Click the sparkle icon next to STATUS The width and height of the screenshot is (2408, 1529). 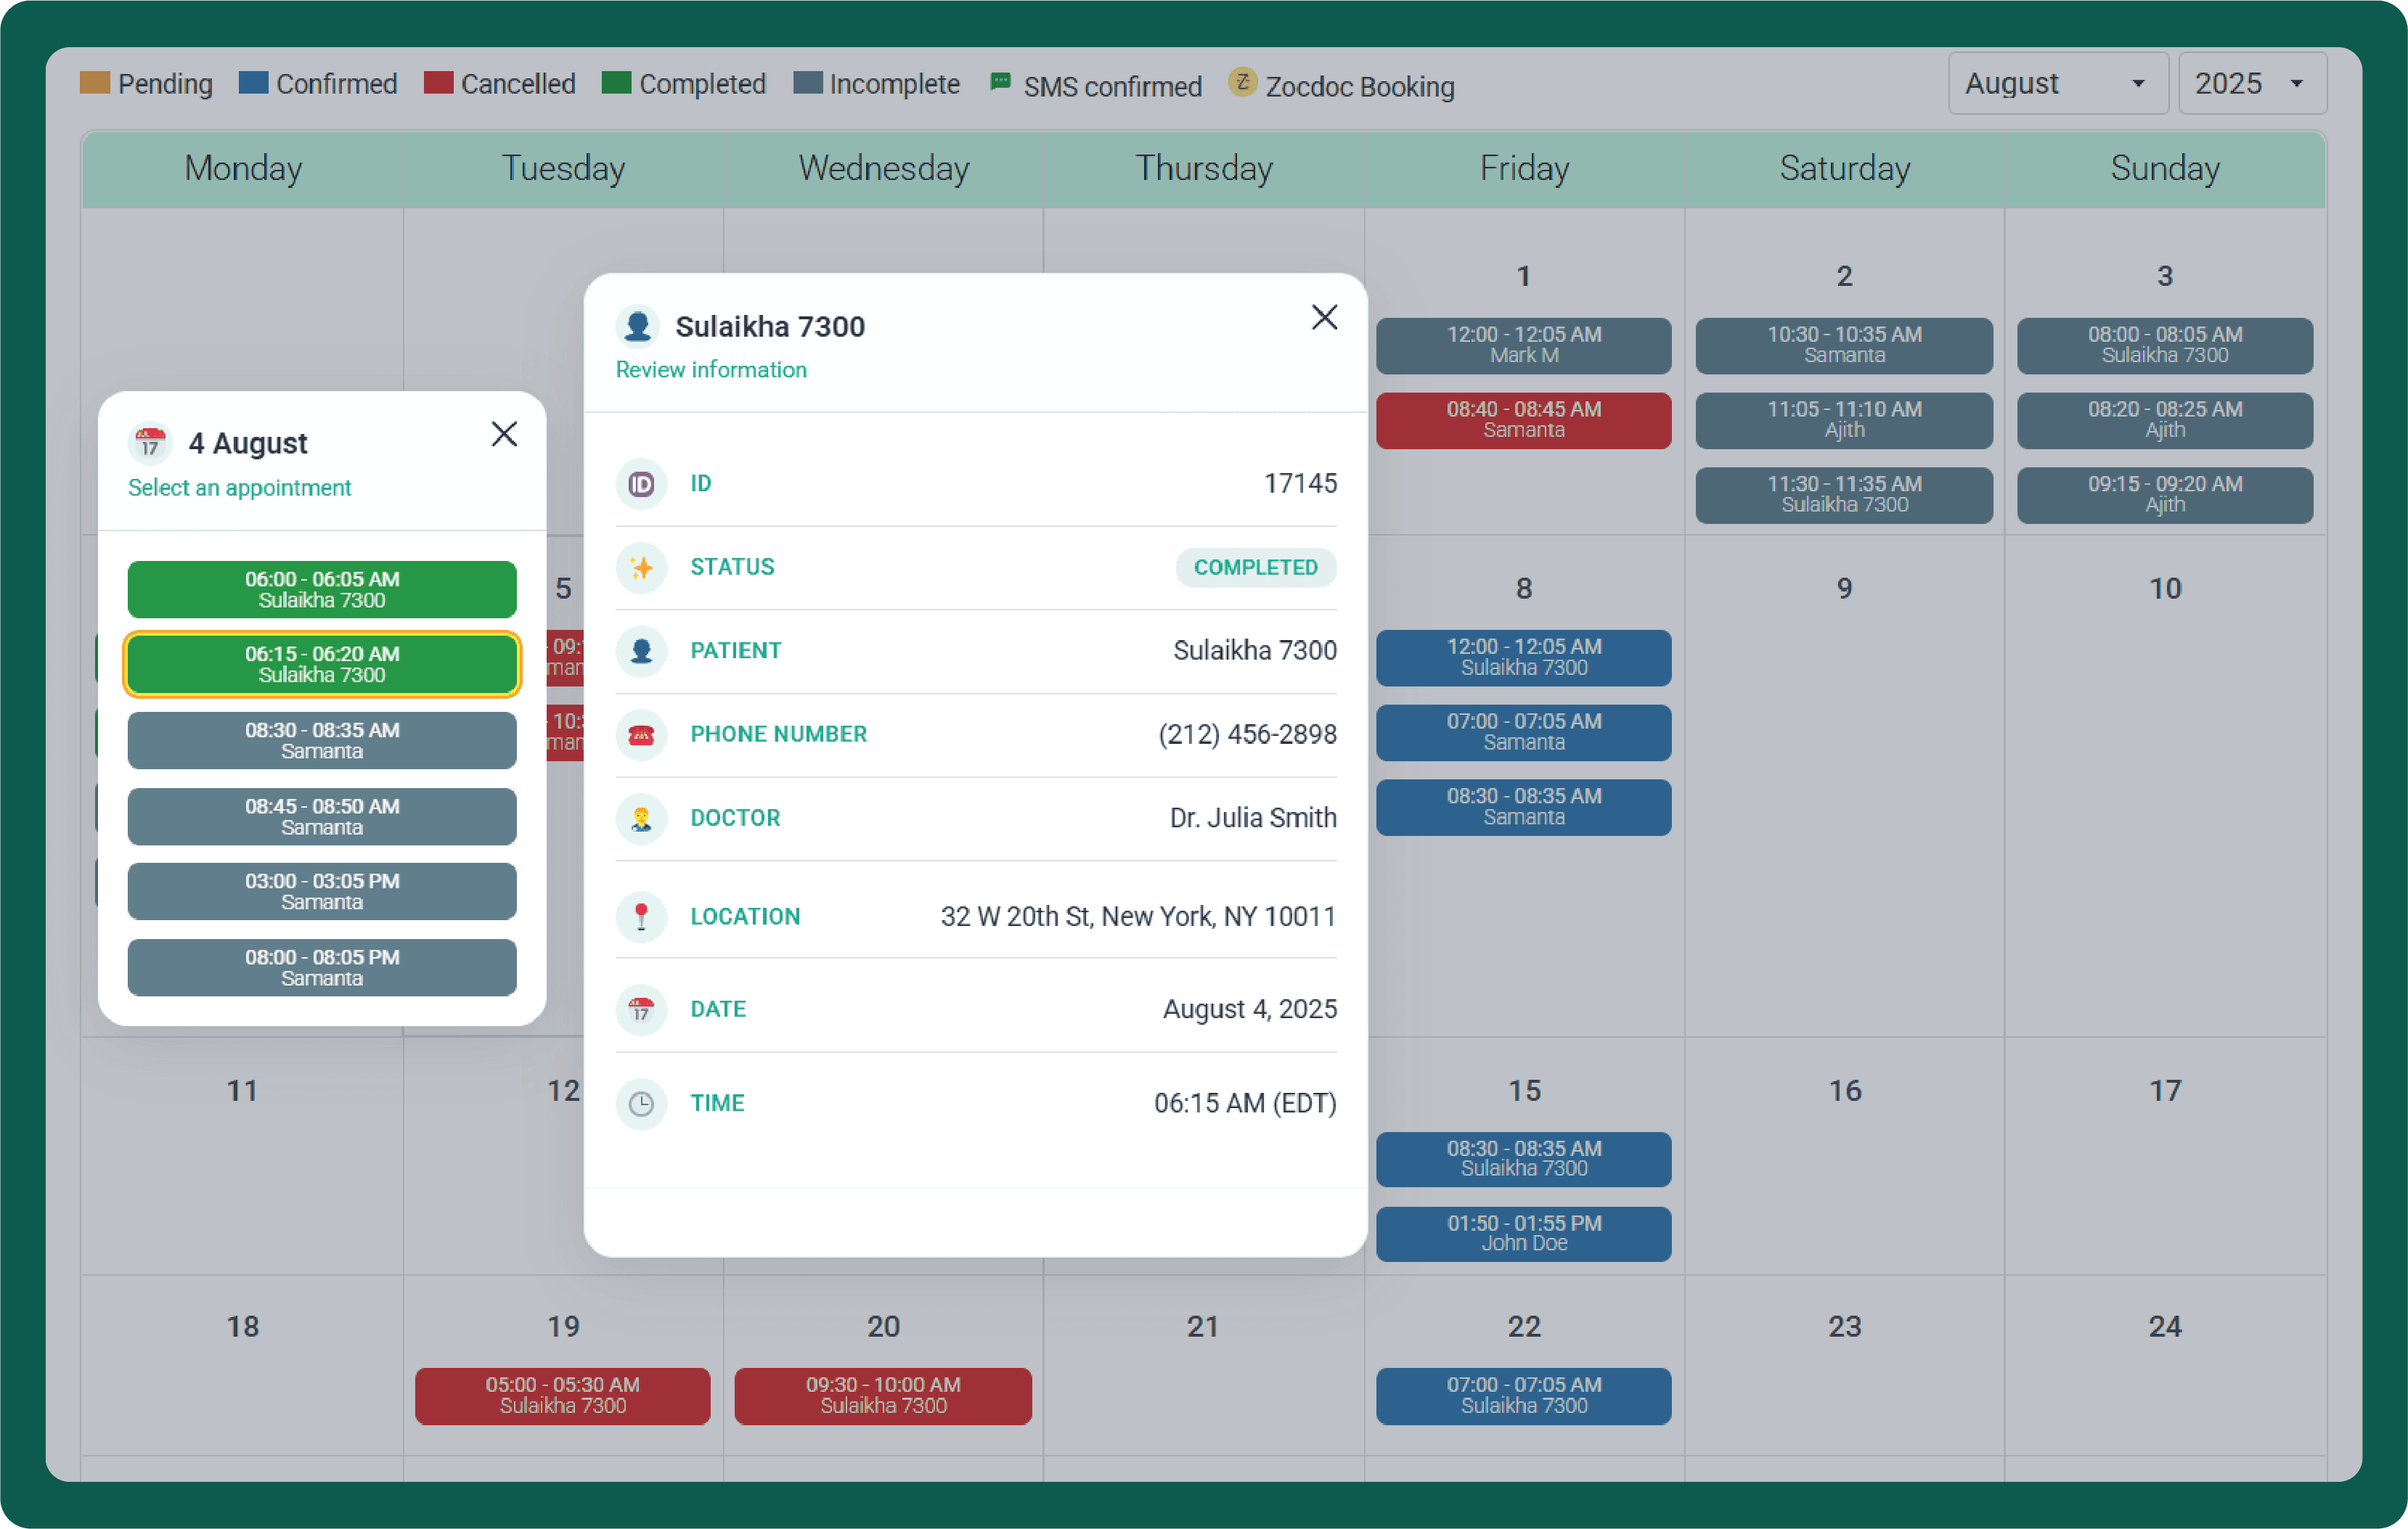coord(641,567)
